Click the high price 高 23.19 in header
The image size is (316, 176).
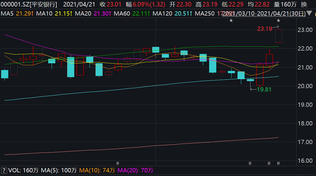(206, 5)
